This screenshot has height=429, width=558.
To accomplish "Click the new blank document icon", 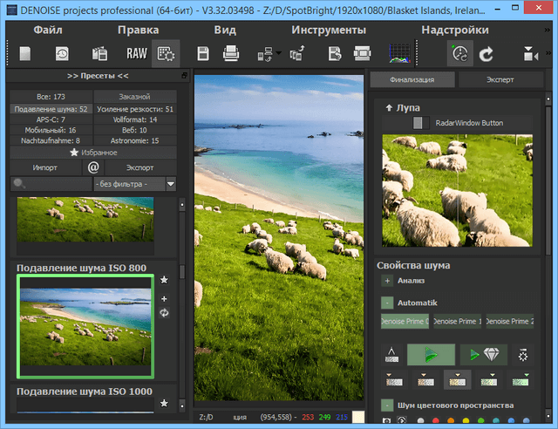I will (x=25, y=54).
